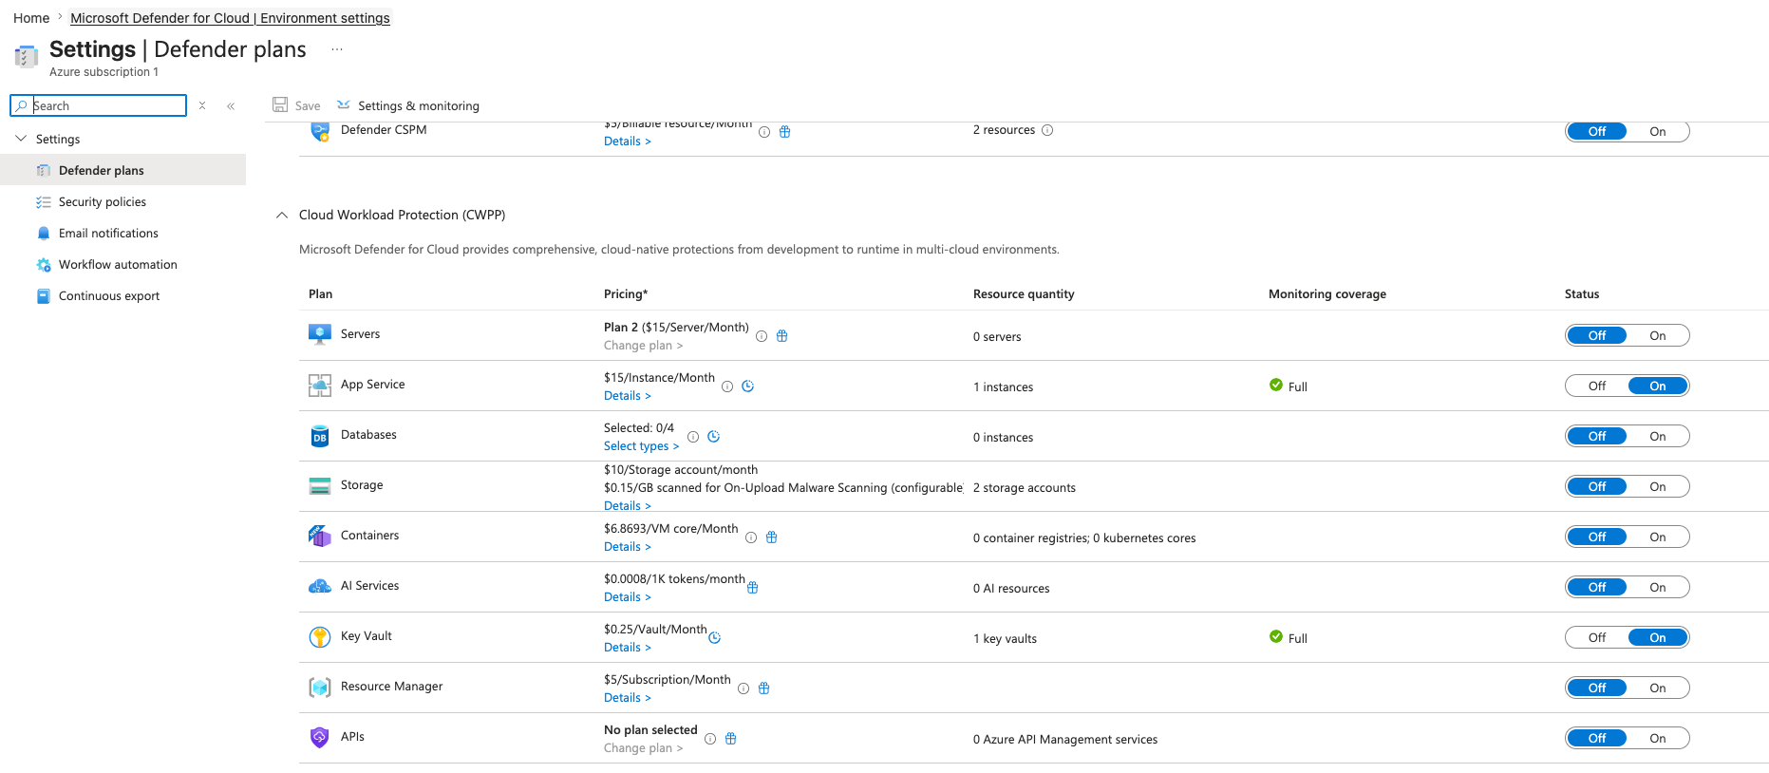This screenshot has width=1769, height=773.
Task: Click info icon beside Containers pricing
Action: pos(751,537)
